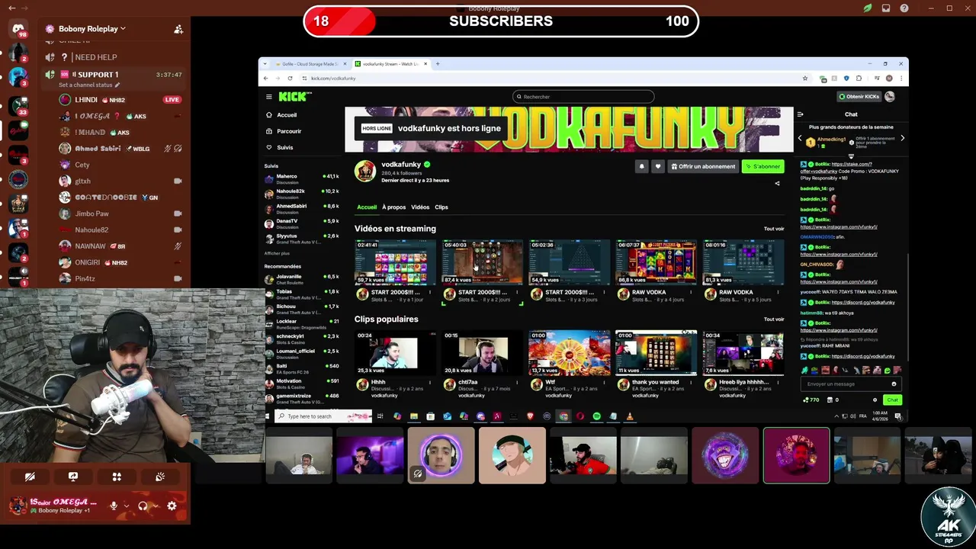Click 'Tout voir' for Vidéos en streaming
This screenshot has height=549, width=976.
click(774, 229)
